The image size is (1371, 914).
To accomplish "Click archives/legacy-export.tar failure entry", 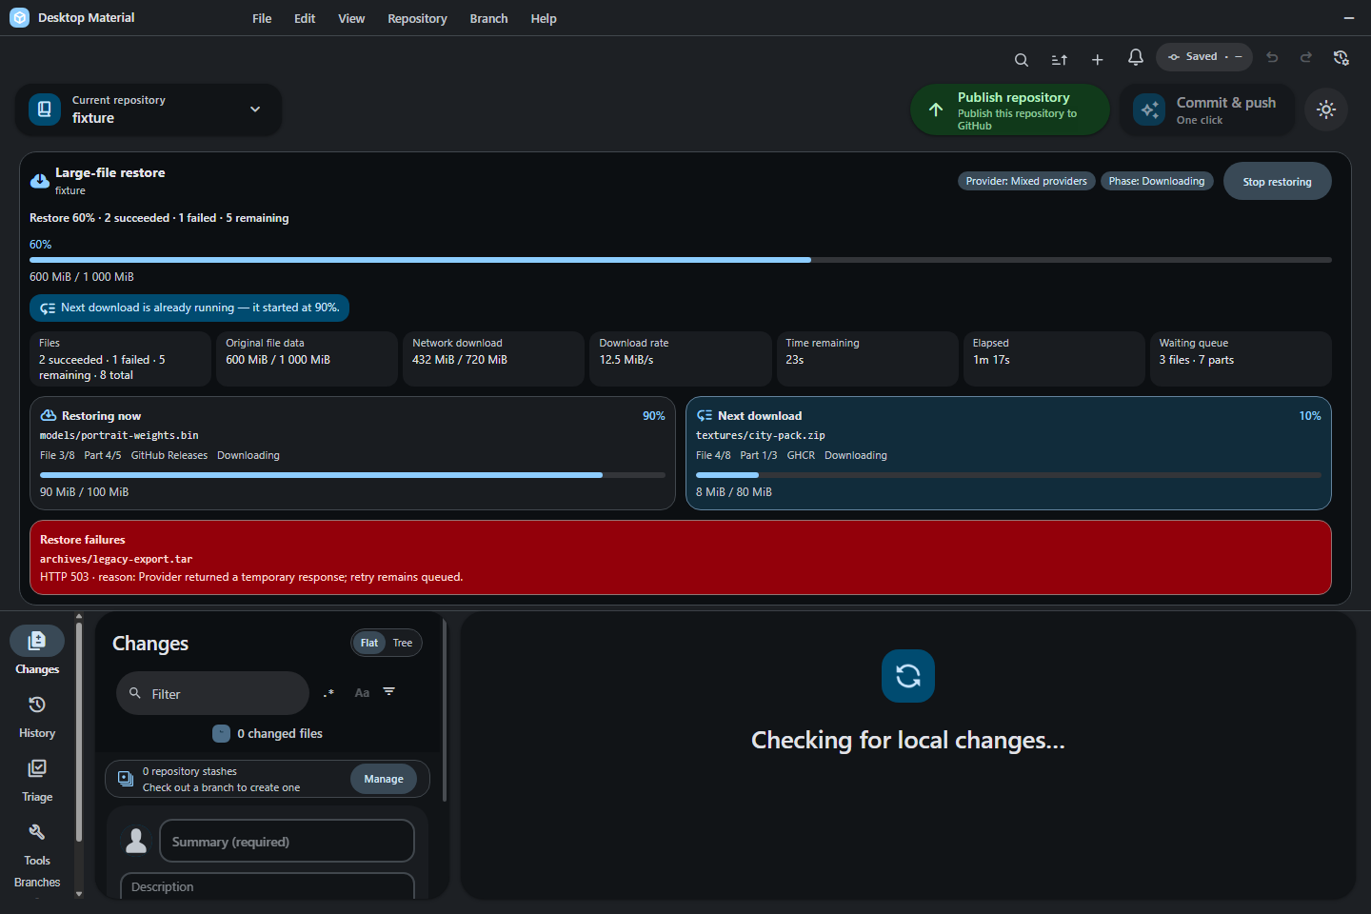I will tap(116, 559).
